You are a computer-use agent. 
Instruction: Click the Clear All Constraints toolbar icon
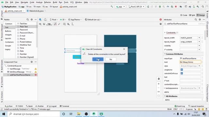coord(55,24)
